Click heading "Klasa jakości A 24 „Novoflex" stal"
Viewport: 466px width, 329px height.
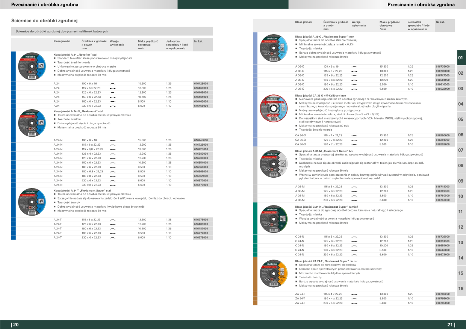pos(76,54)
